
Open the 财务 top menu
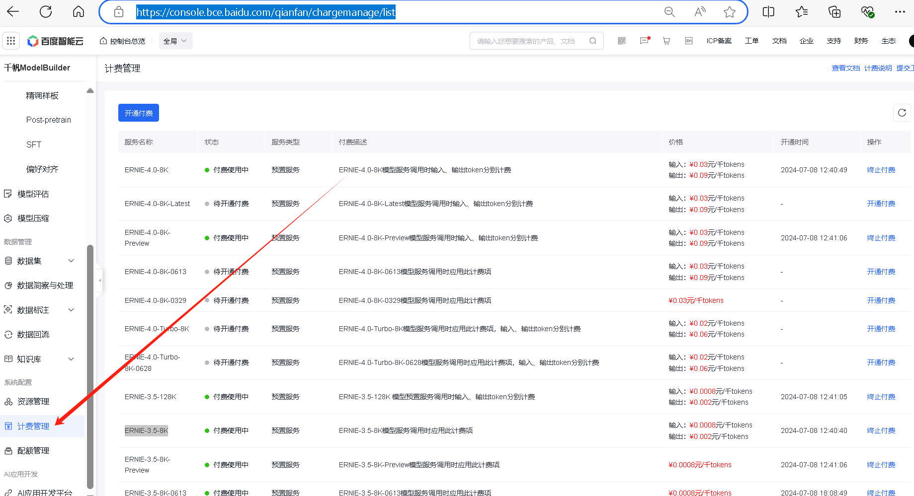tap(861, 41)
